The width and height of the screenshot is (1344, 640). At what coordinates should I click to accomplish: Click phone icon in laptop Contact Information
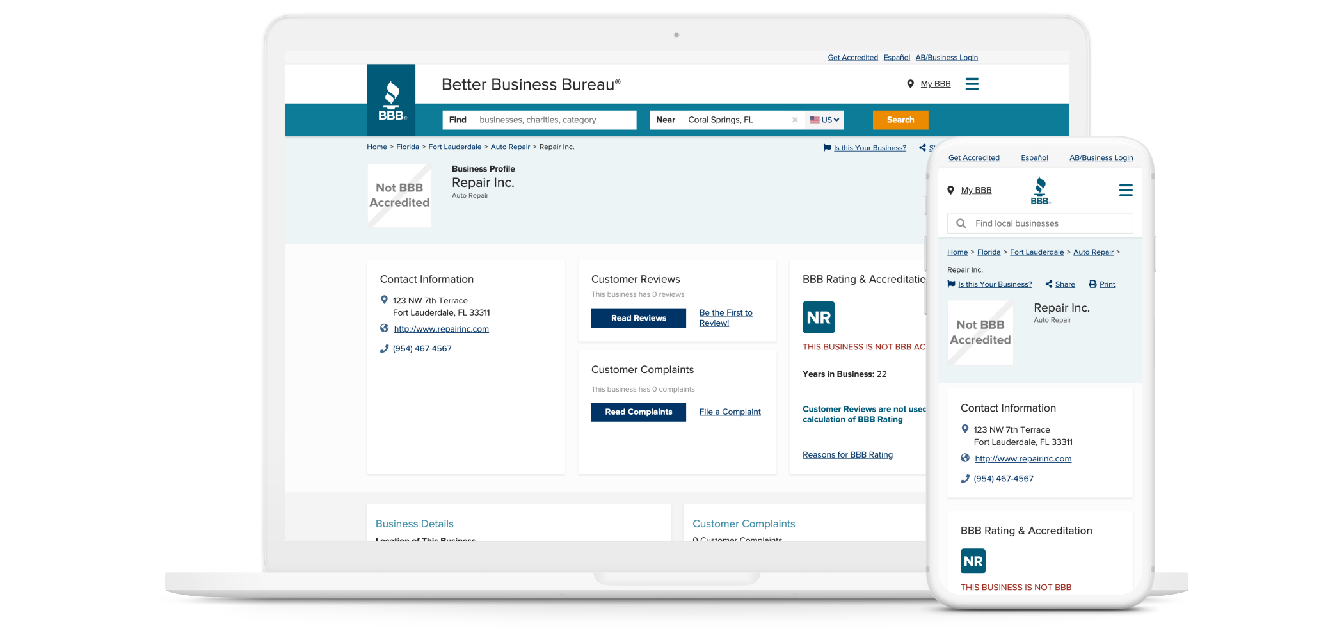click(x=384, y=349)
